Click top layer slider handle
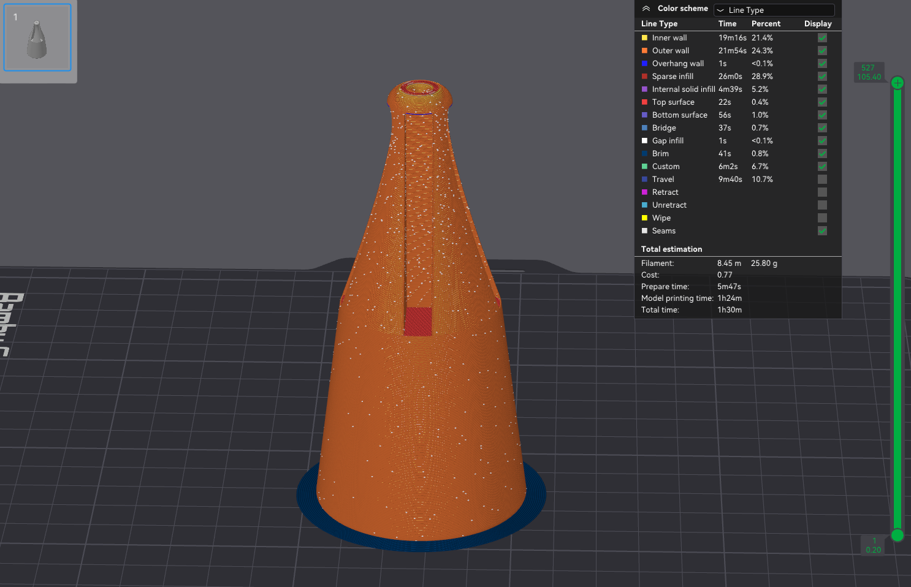 (x=898, y=83)
